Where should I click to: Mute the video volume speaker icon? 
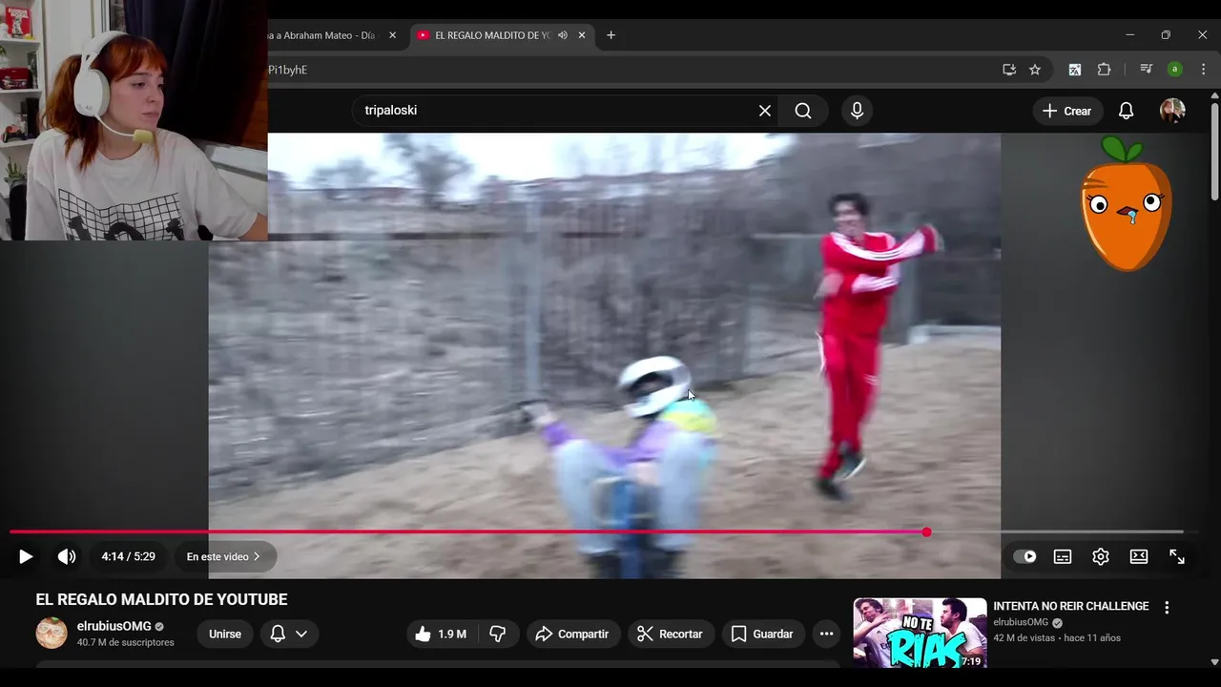[66, 556]
